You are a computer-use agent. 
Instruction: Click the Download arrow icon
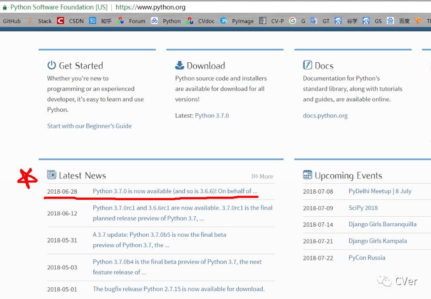pyautogui.click(x=180, y=65)
